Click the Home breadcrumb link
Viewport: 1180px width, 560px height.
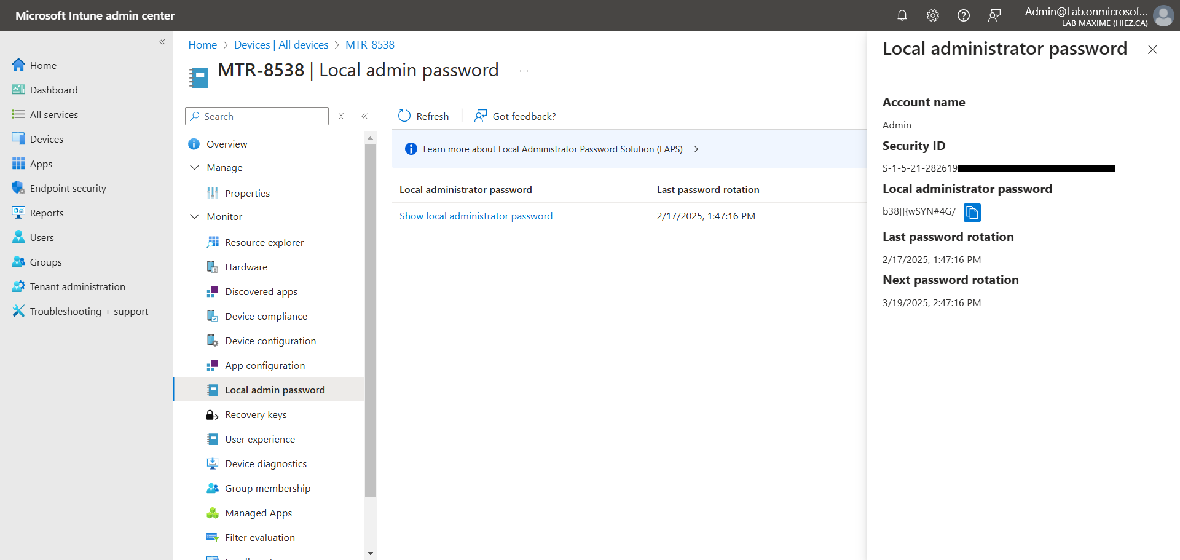point(203,45)
